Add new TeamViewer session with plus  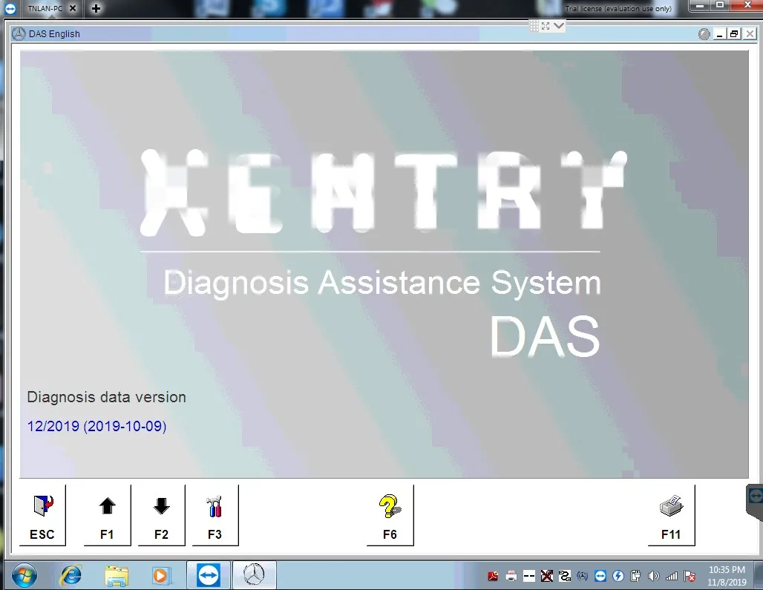(96, 8)
